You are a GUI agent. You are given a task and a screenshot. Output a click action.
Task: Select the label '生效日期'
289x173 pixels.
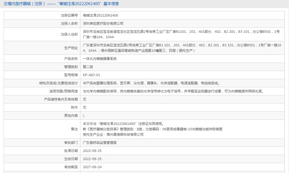coord(71,159)
